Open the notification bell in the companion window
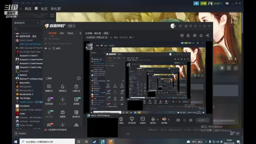The width and height of the screenshot is (256, 144). [201, 36]
